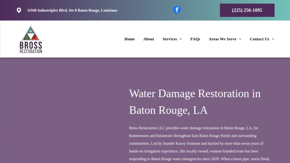Click the Water Damage Restoration heading
Screen dimensions: 290x163
pyautogui.click(x=195, y=102)
